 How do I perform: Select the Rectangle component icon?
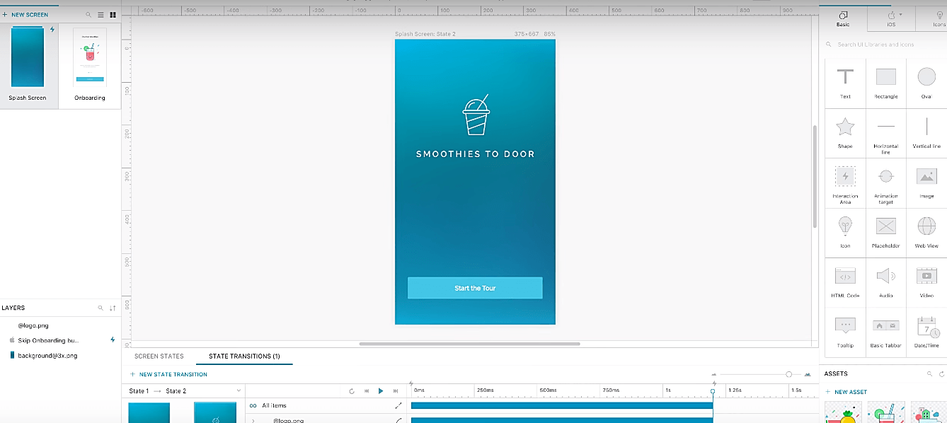click(885, 78)
